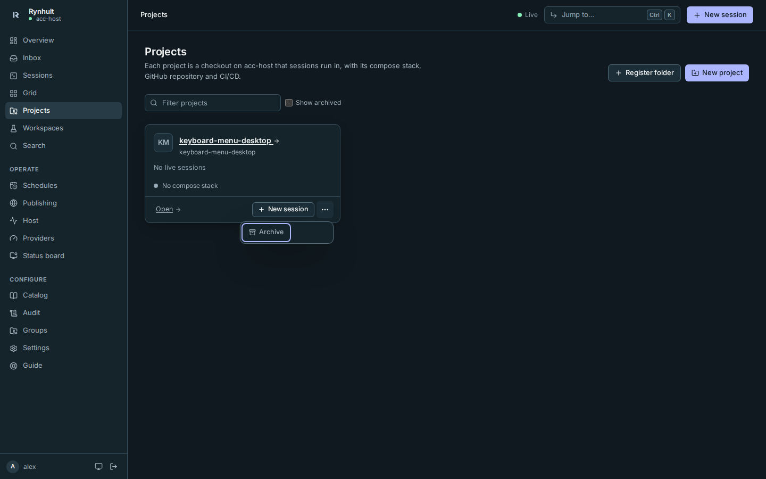The height and width of the screenshot is (479, 766).
Task: Click the Settings gear icon
Action: [13, 348]
